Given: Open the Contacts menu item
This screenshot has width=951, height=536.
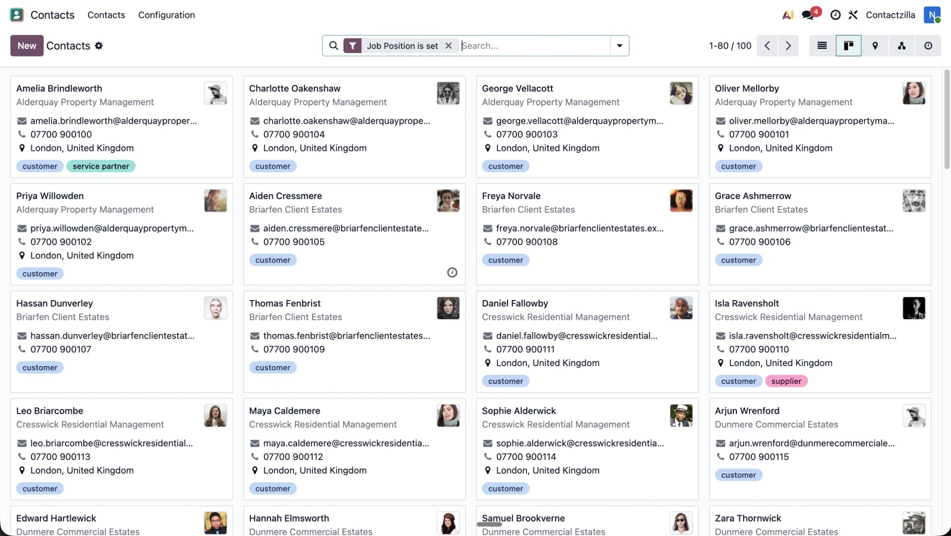Looking at the screenshot, I should [106, 15].
